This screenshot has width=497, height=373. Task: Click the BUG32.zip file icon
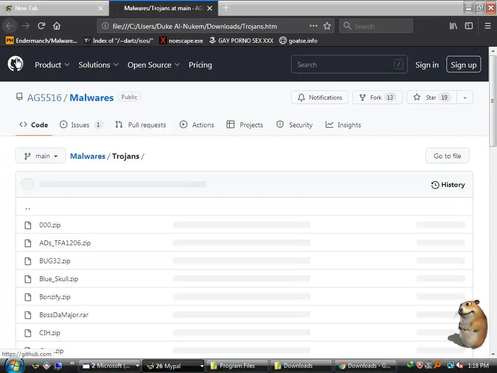click(28, 261)
